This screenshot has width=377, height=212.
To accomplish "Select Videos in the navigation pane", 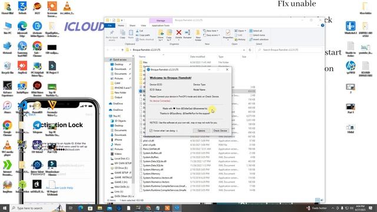I will click(x=118, y=154).
